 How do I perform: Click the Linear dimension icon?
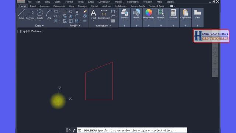(113, 11)
